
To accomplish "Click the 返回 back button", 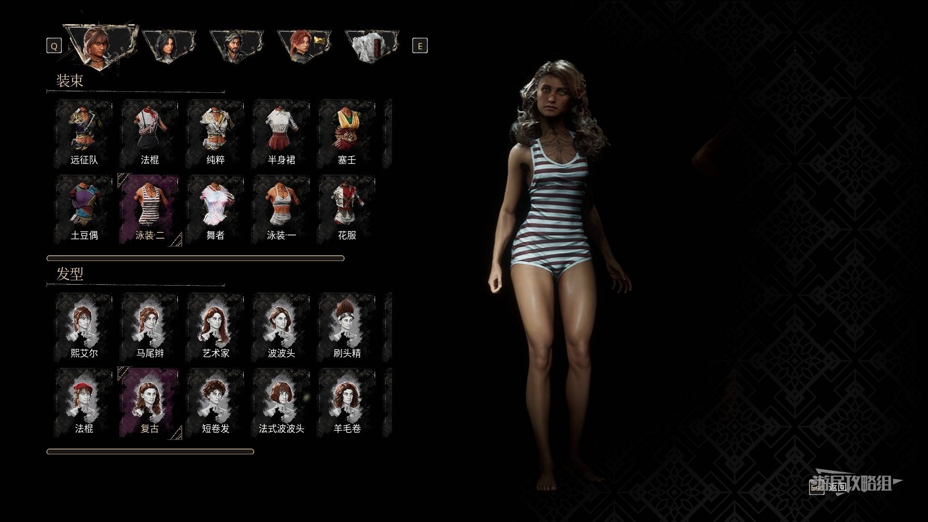I will point(828,487).
